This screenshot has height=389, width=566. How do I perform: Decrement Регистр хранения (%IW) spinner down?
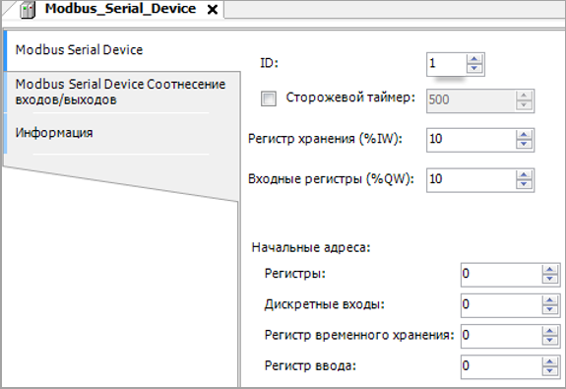[x=524, y=144]
